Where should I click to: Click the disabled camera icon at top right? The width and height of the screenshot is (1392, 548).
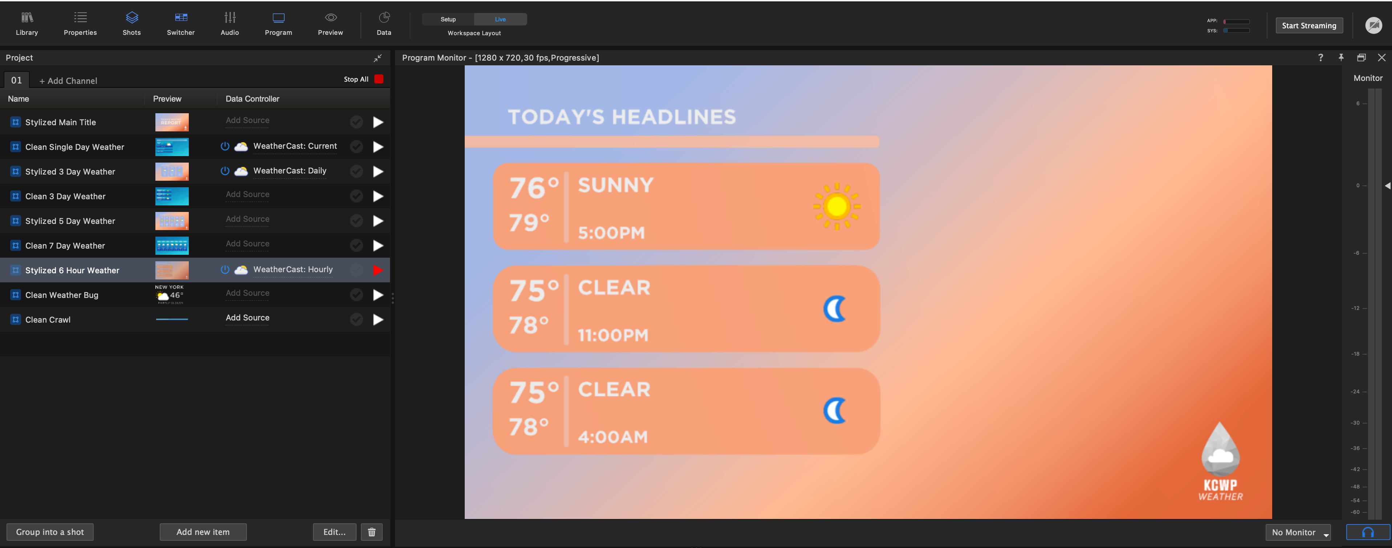point(1373,25)
